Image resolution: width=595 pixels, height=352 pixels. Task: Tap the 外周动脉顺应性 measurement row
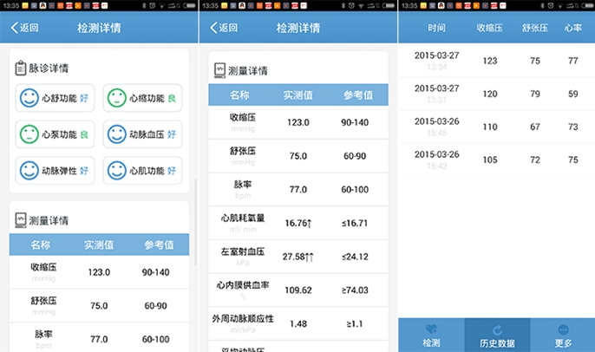(x=297, y=323)
